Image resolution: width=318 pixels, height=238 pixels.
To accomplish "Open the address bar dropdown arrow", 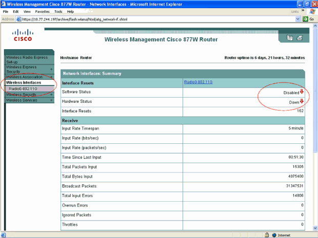I will click(x=298, y=19).
